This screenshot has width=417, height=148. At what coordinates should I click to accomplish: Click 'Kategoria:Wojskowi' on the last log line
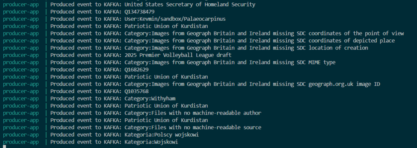151,142
